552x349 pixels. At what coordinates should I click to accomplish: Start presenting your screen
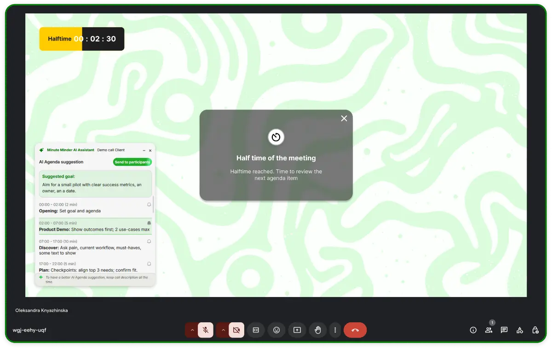tap(297, 330)
